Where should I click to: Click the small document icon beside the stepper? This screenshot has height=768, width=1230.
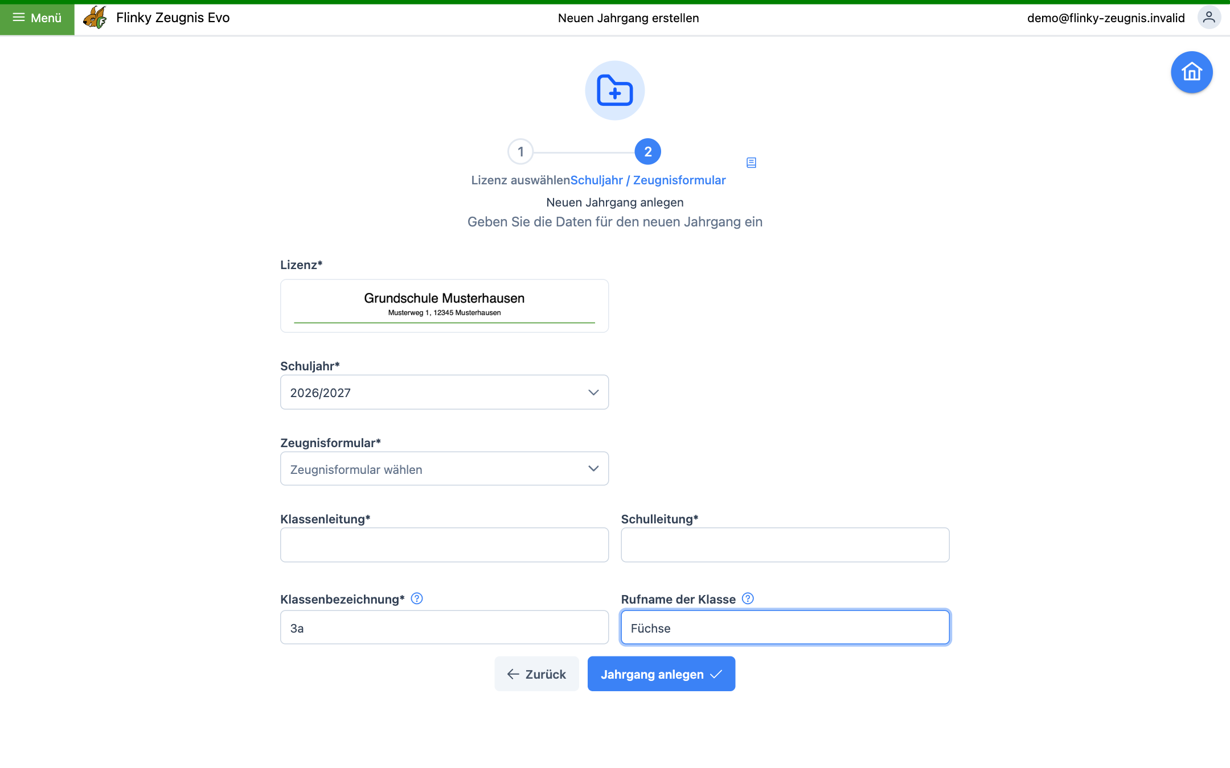tap(751, 163)
